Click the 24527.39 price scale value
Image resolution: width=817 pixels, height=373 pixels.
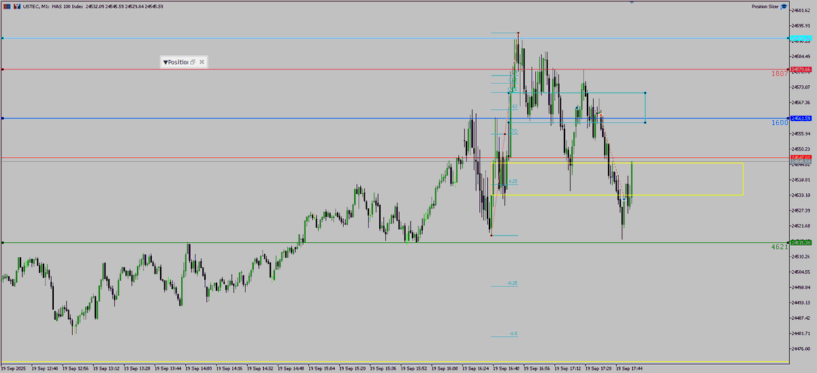point(801,210)
